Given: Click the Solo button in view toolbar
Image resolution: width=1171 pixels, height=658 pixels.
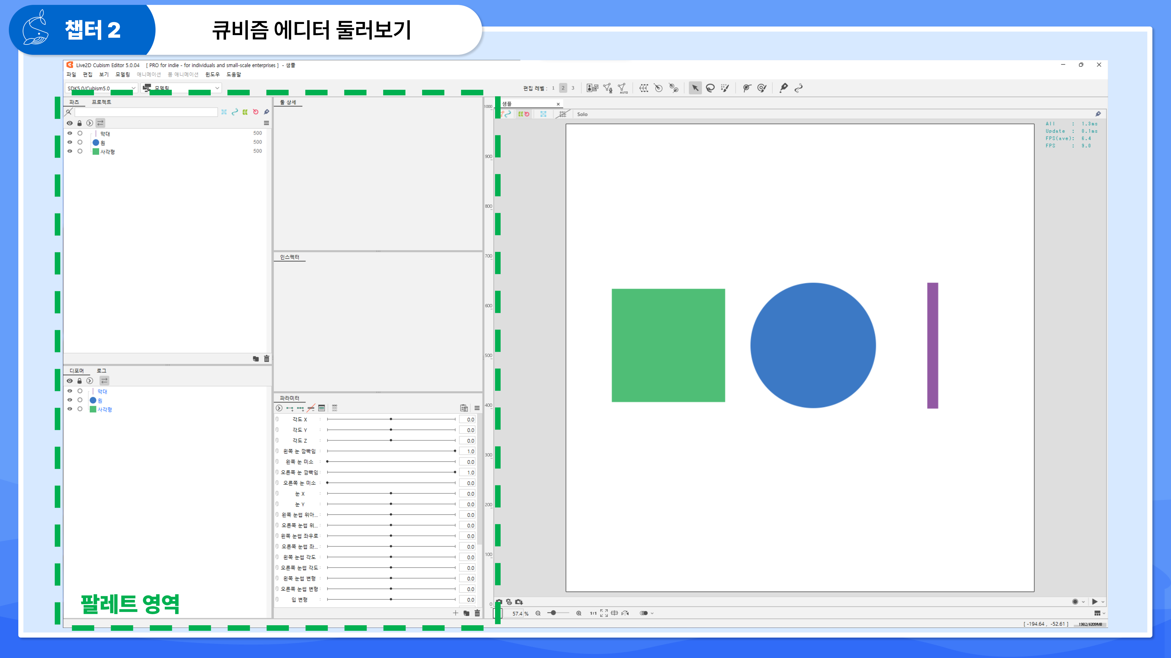Looking at the screenshot, I should pos(582,114).
